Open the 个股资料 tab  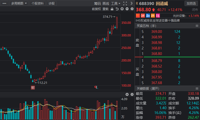click(37, 3)
